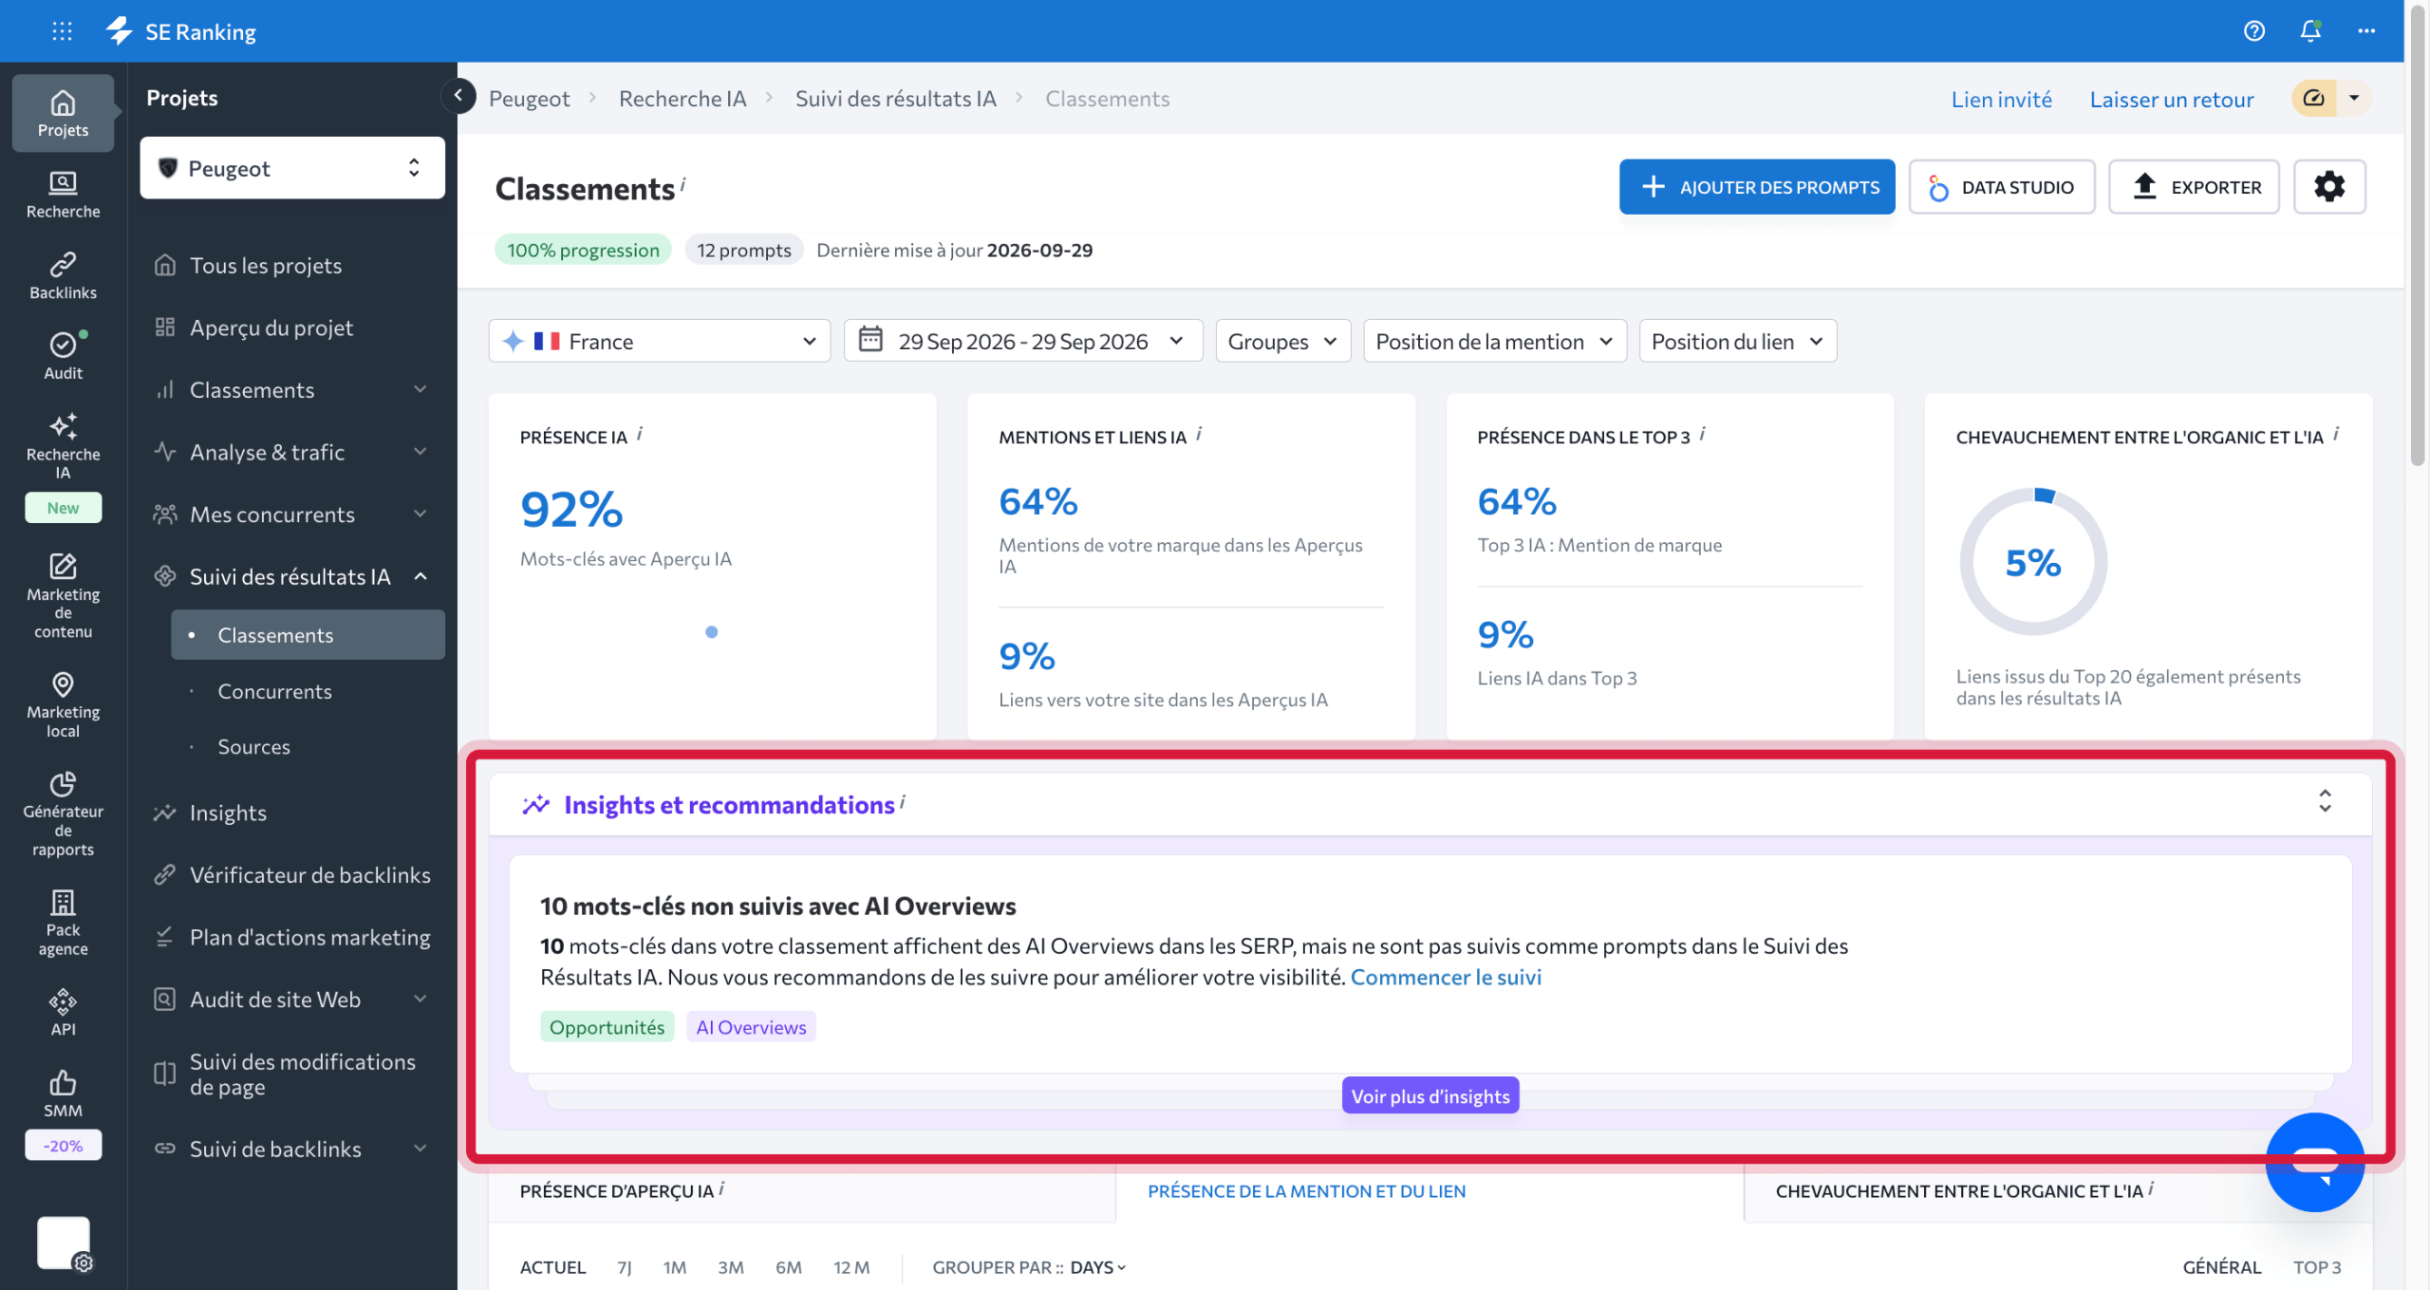Open Pack agence in the left rail

pos(63,922)
